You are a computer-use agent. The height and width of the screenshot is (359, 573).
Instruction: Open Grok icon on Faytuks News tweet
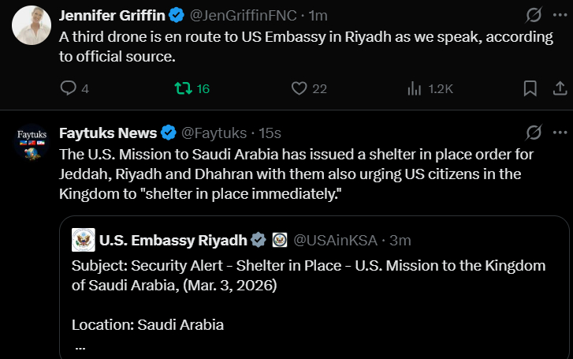tap(534, 132)
